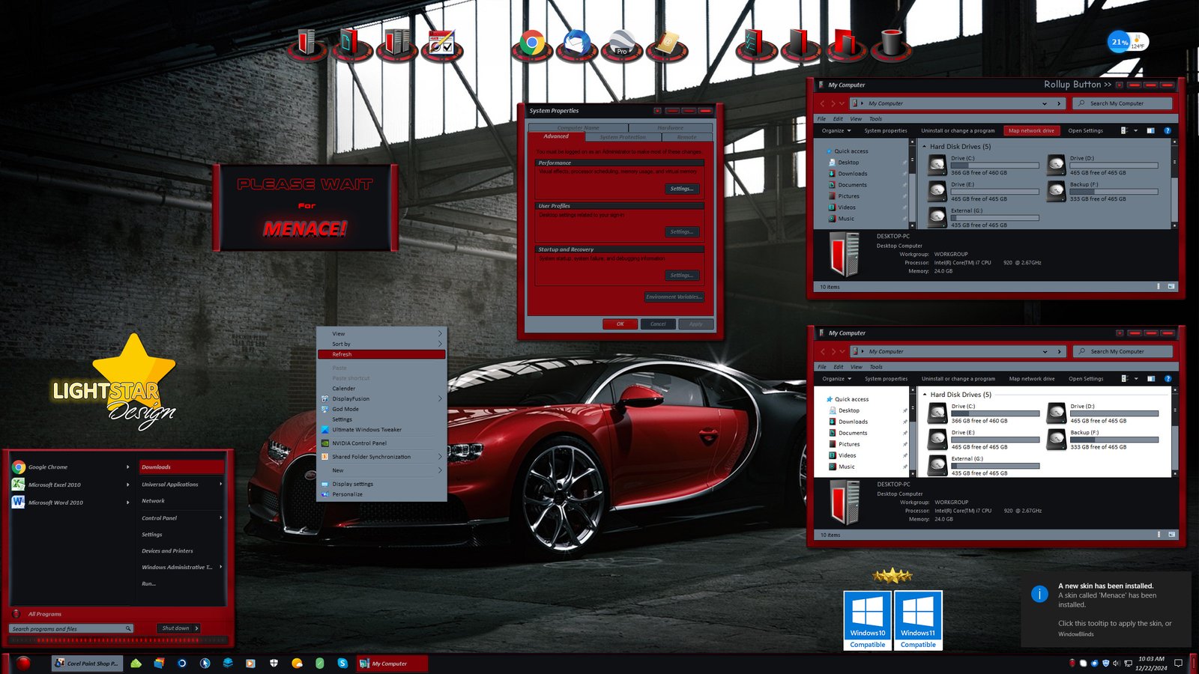Expand the Sort by submenu

point(381,344)
